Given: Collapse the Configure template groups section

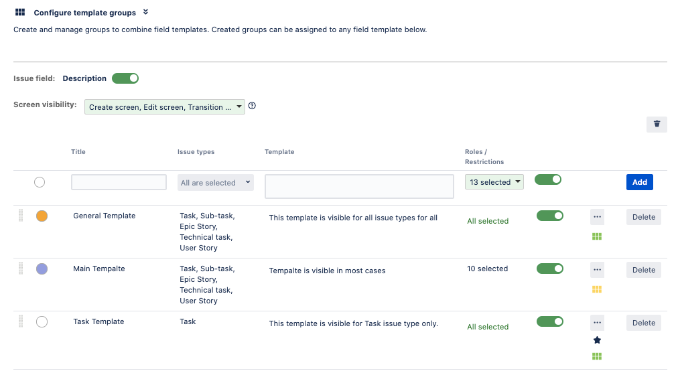Looking at the screenshot, I should coord(146,12).
